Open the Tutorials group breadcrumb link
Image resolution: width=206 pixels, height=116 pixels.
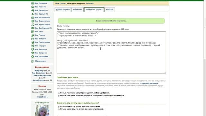[90, 4]
